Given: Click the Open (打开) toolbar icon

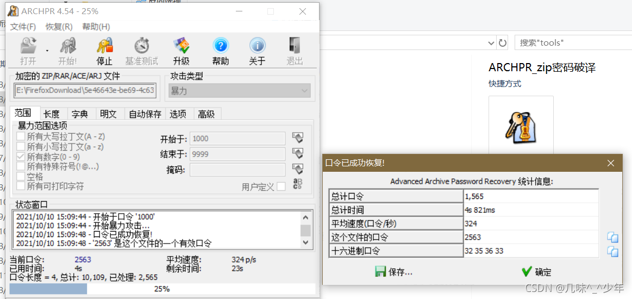Looking at the screenshot, I should coord(28,46).
